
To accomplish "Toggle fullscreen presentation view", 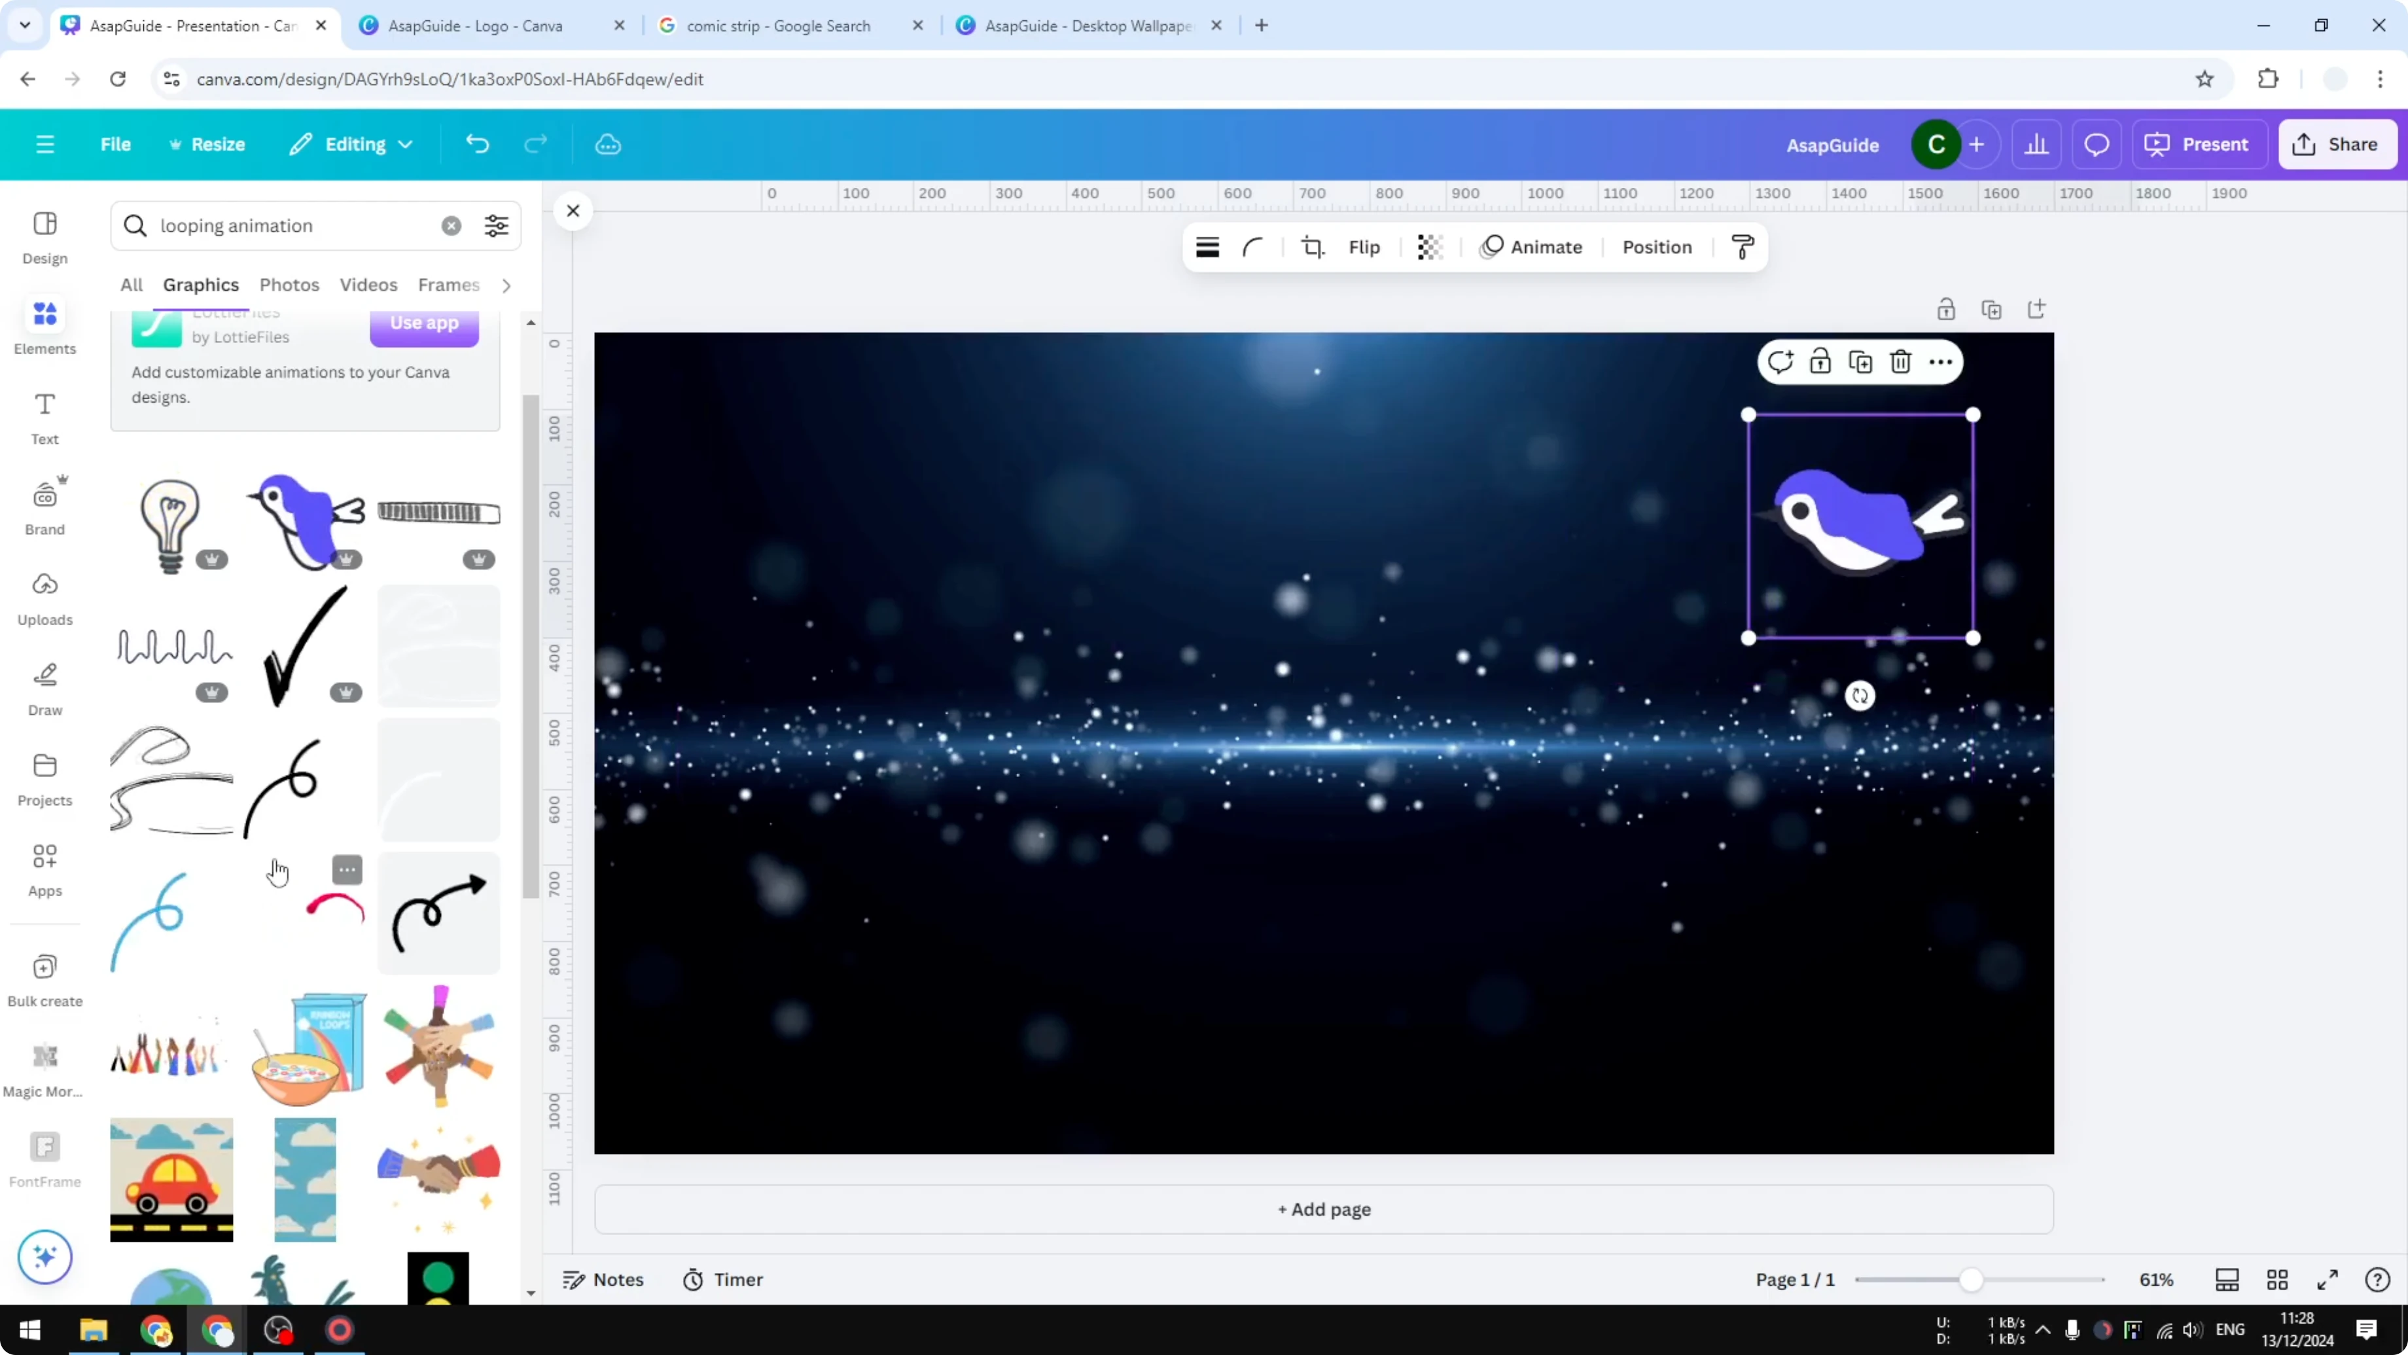I will [2327, 1279].
